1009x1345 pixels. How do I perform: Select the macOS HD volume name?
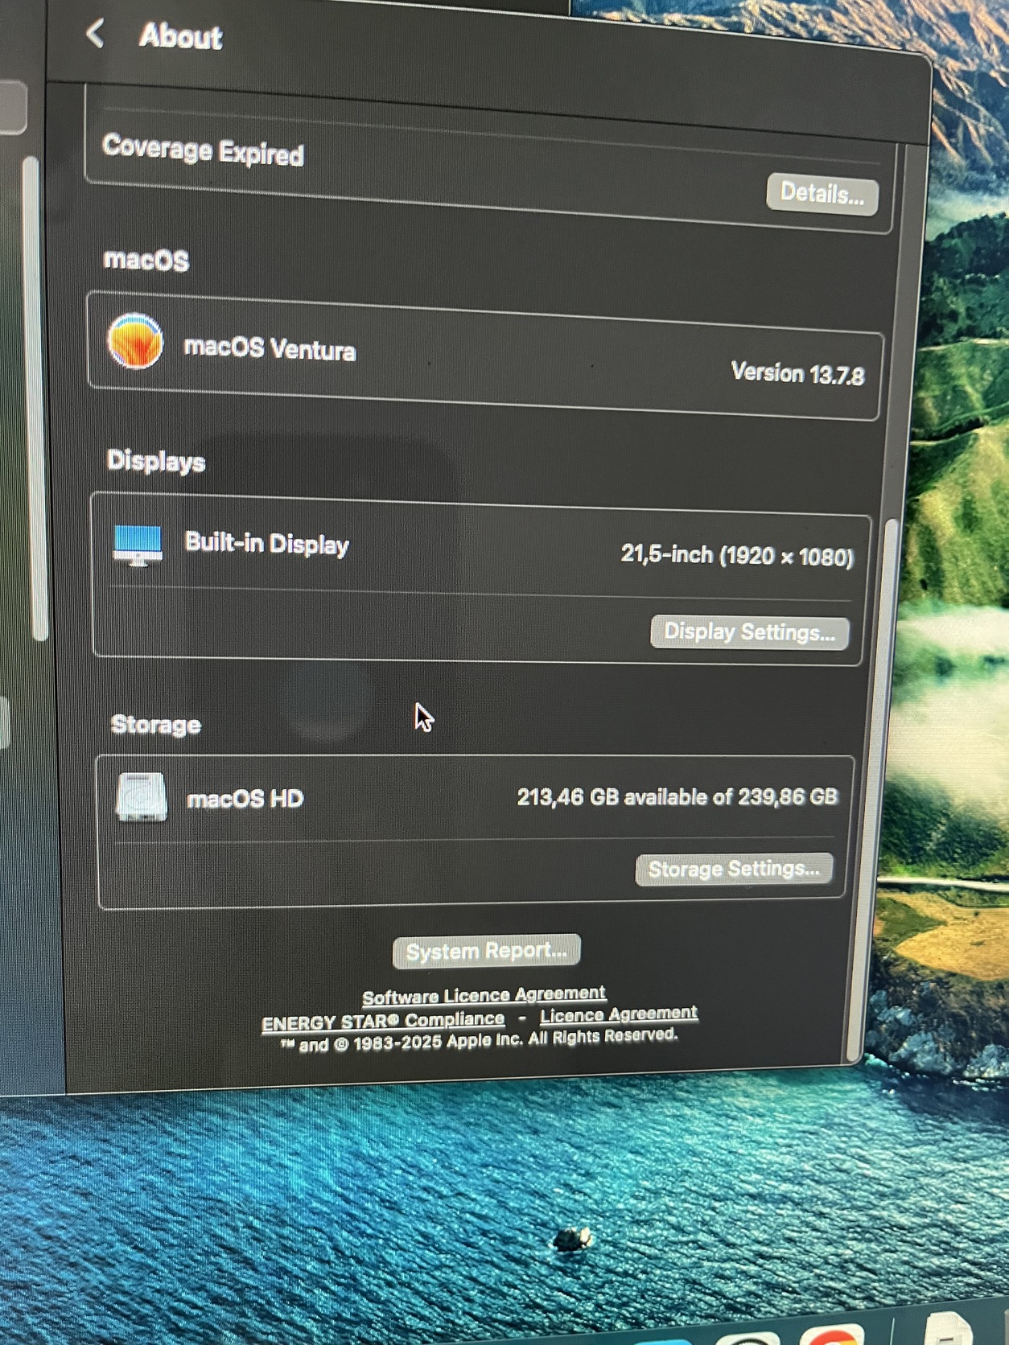point(245,799)
